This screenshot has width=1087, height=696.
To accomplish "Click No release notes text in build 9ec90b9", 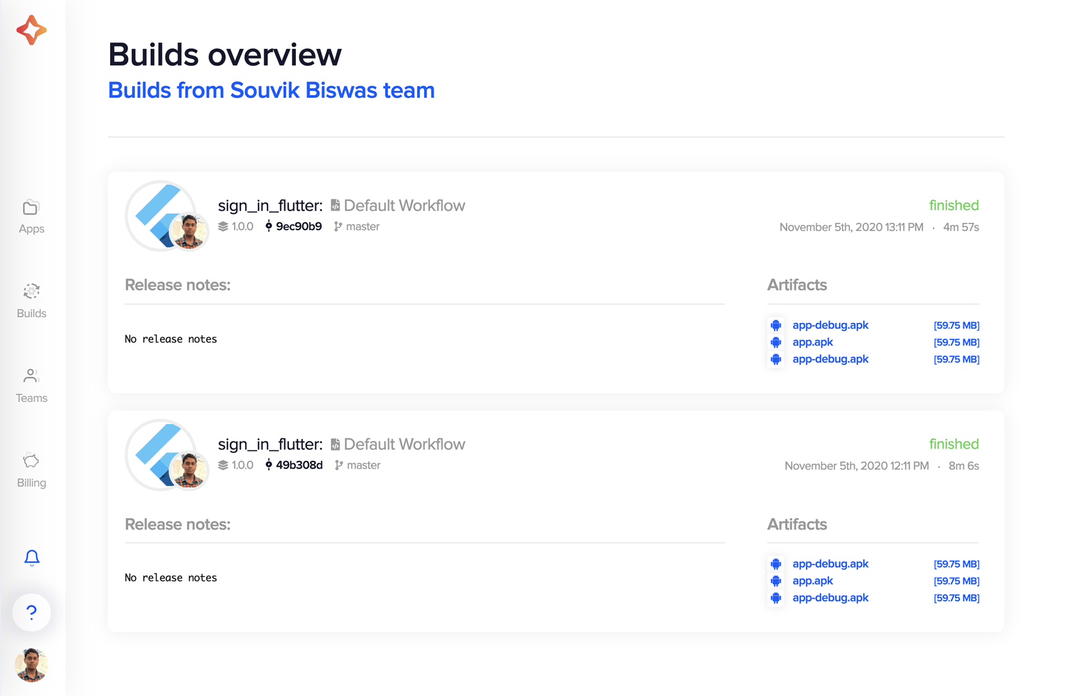I will [x=171, y=339].
